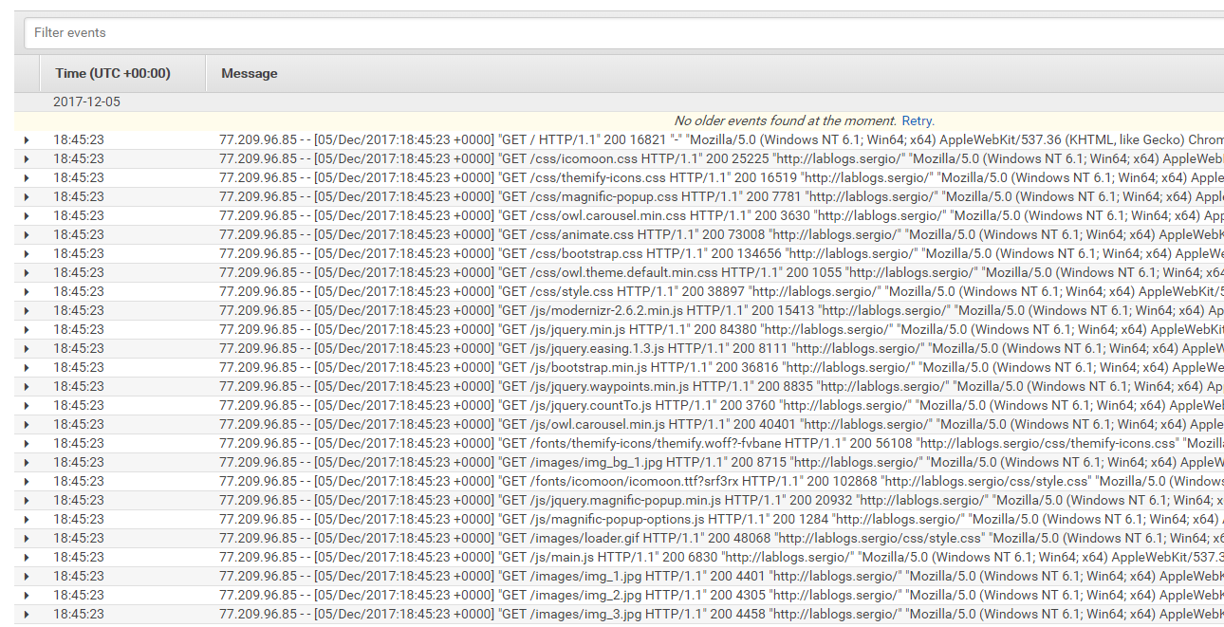Expand the /css/style.css log row
This screenshot has height=627, width=1224.
27,292
